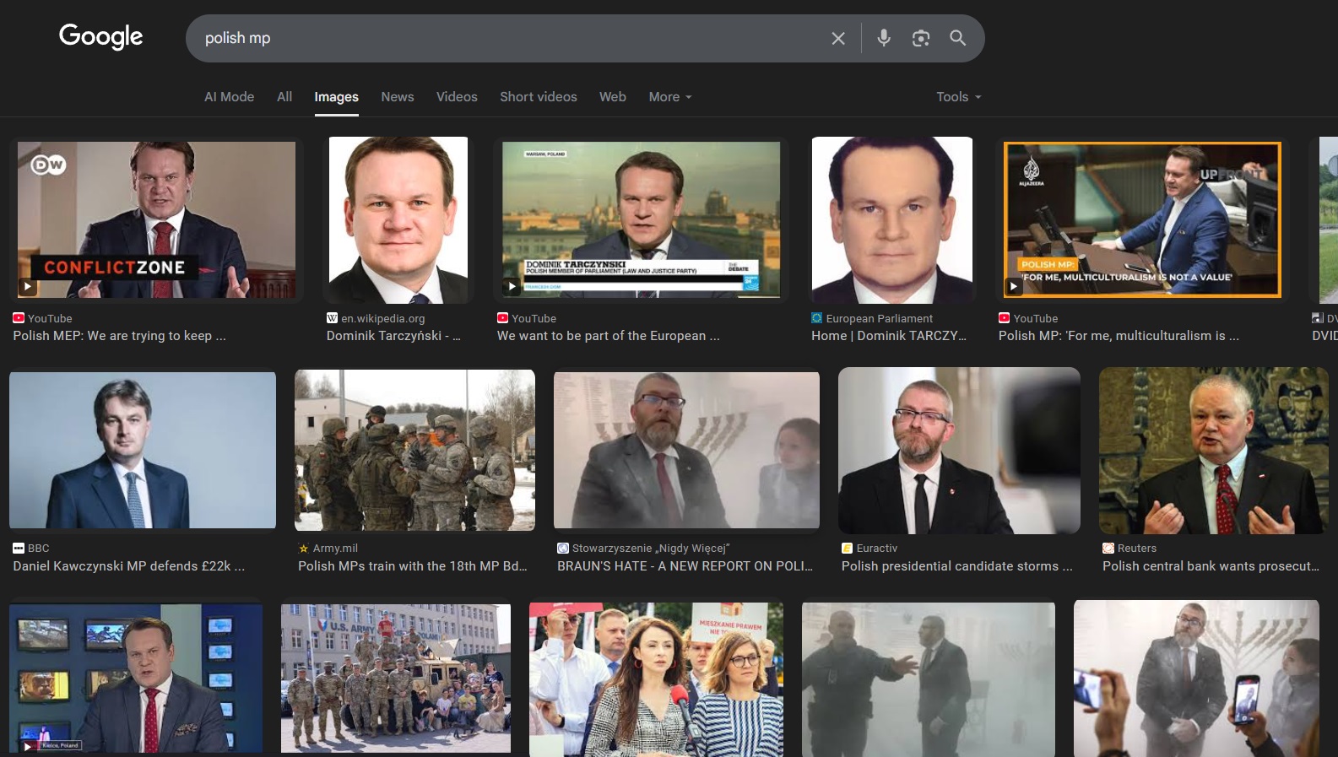Open the women at press conference thumbnail
1338x757 pixels.
(x=656, y=679)
